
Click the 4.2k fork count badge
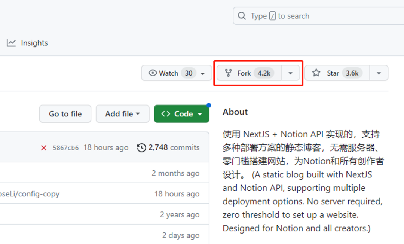point(264,73)
